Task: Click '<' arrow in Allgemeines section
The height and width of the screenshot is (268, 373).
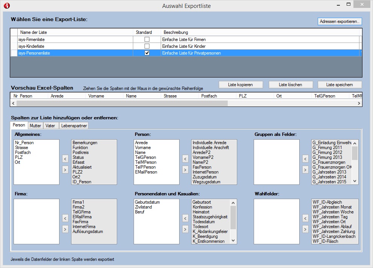Action: 65,159
